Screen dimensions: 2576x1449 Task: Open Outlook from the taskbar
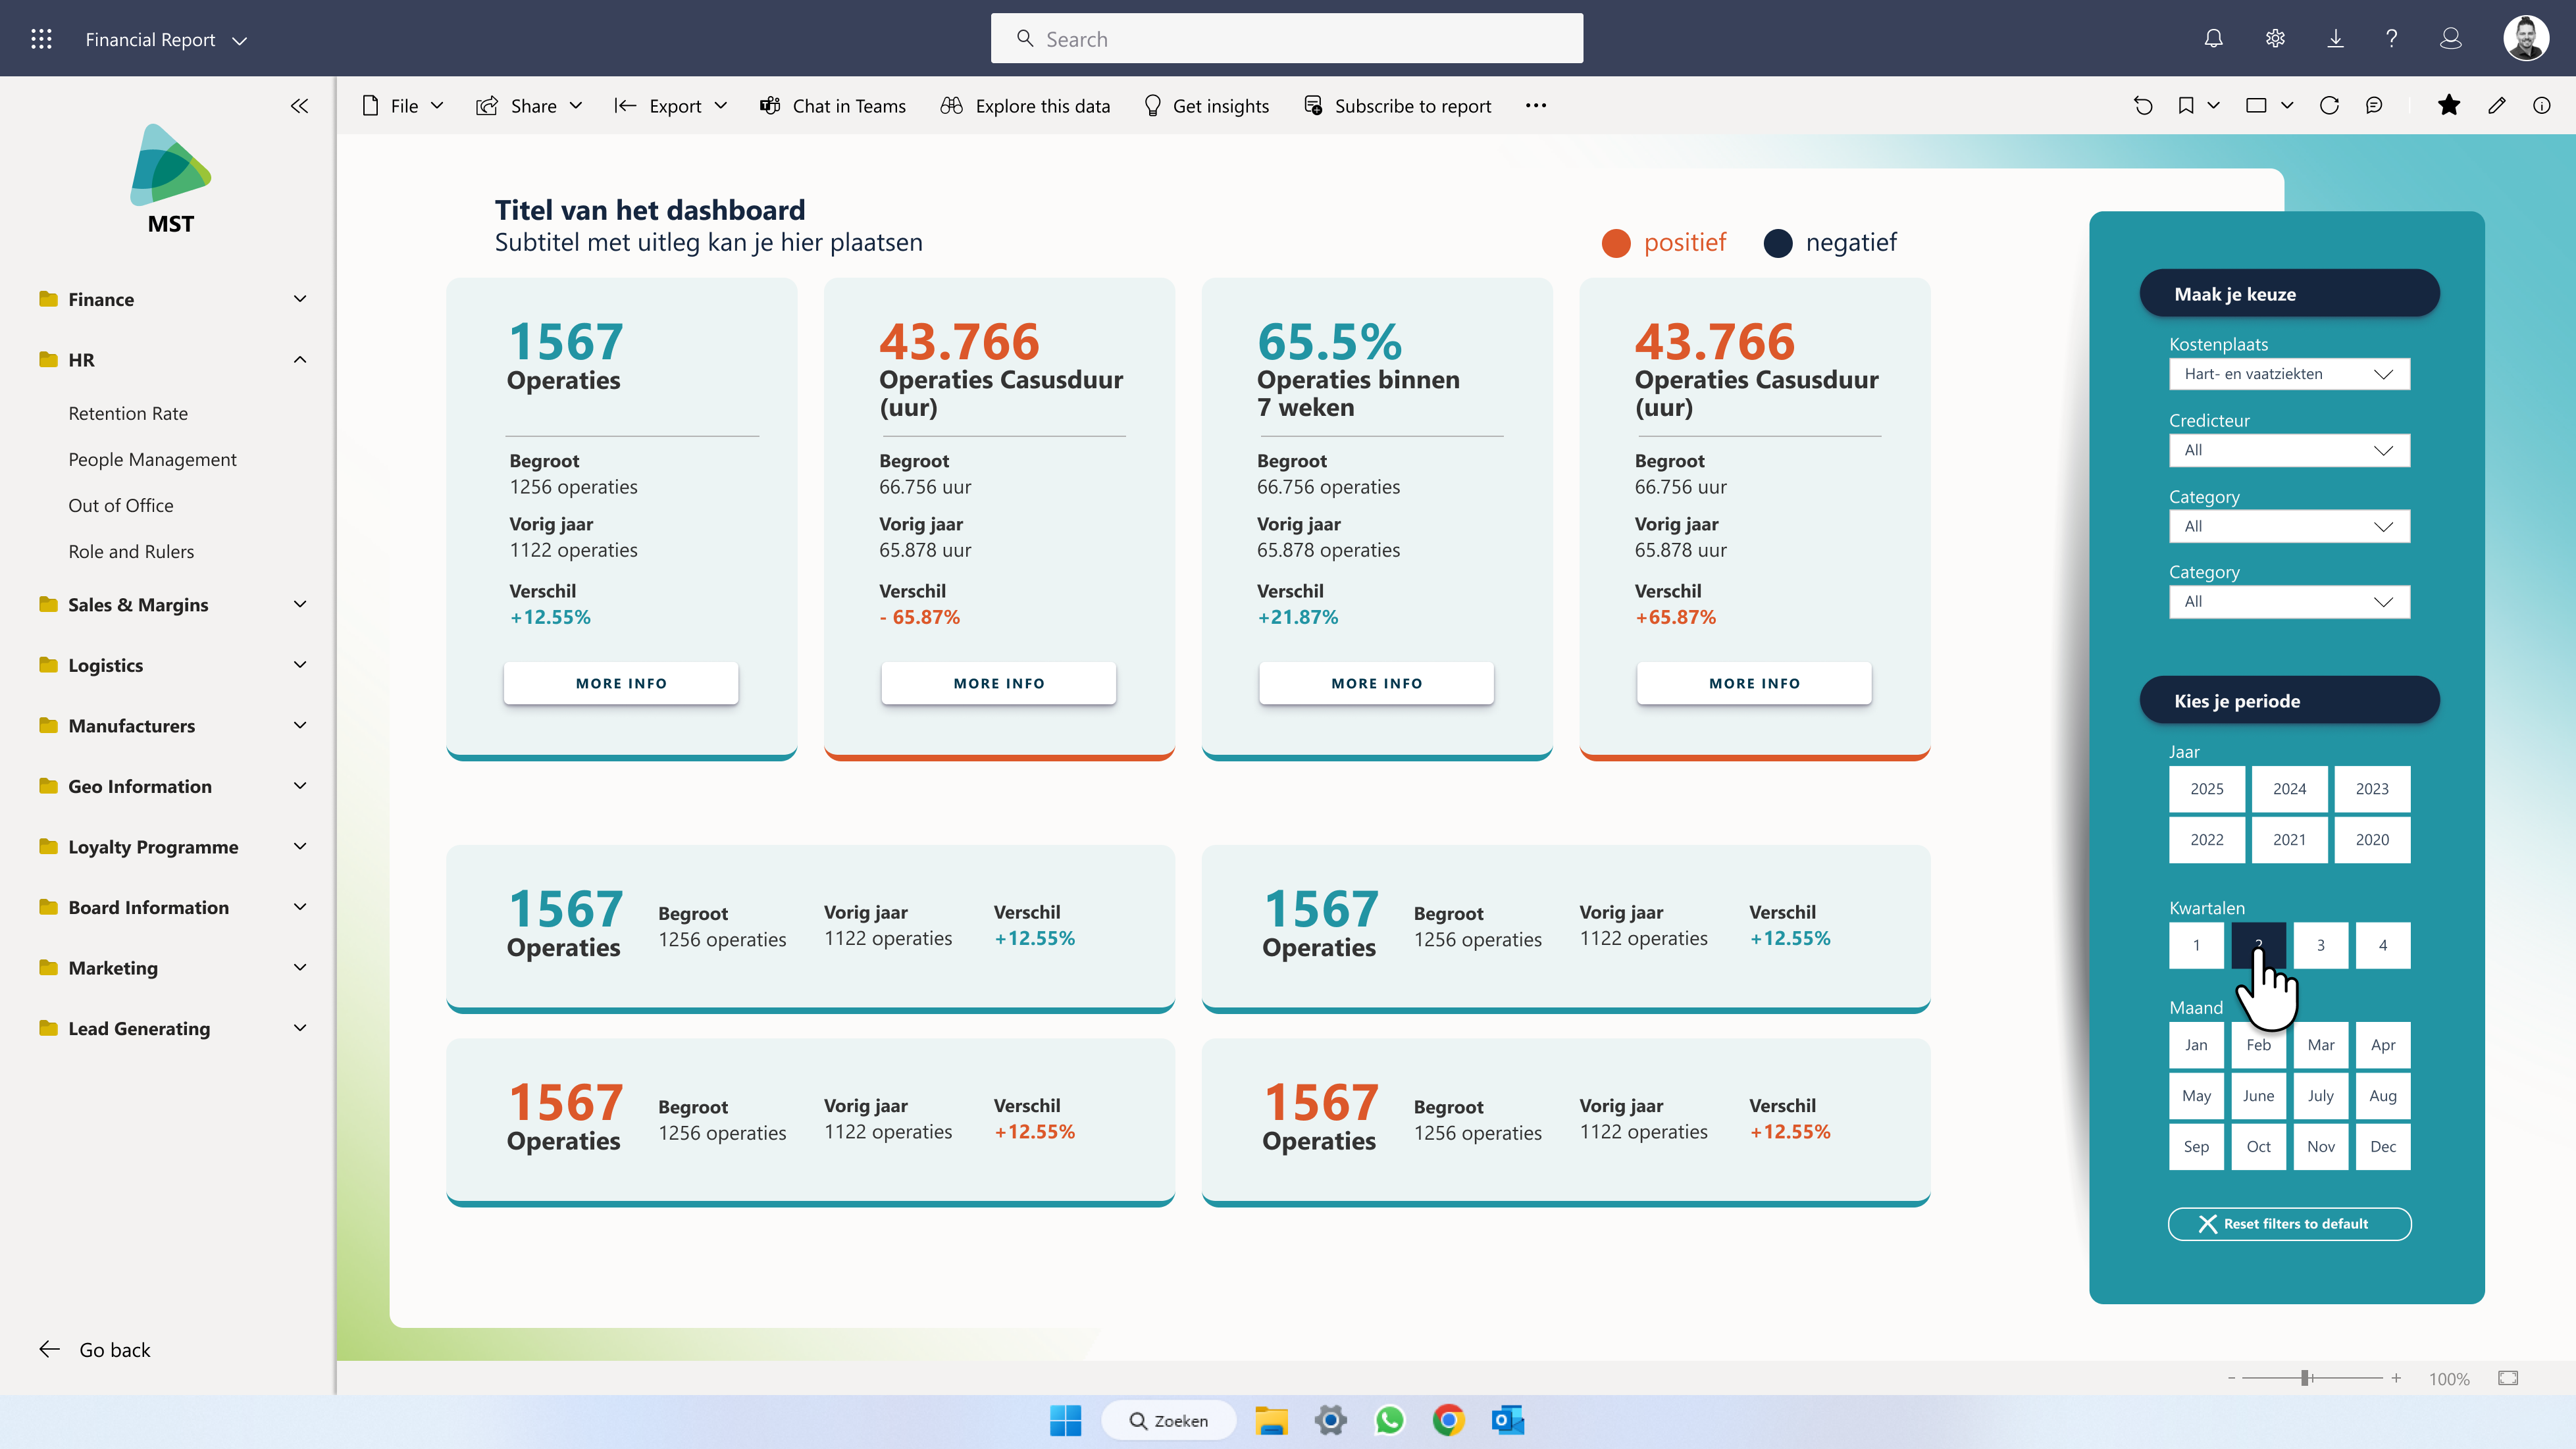click(x=1507, y=1420)
